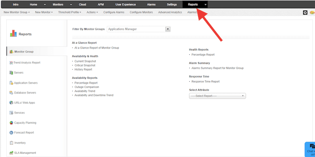Viewport: 315px width, 157px height.
Task: Click the Inventory sidebar icon
Action: pos(11,143)
